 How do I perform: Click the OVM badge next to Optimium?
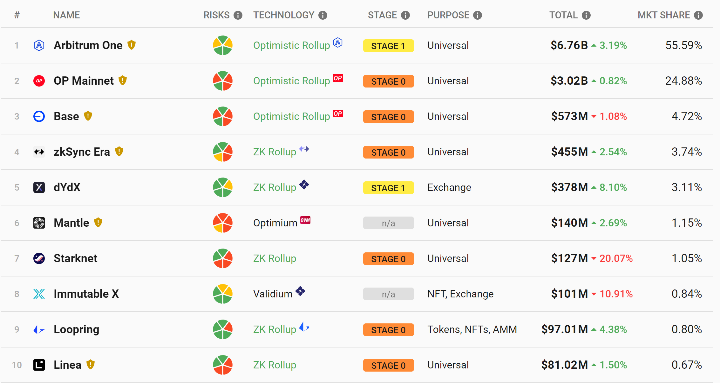305,220
